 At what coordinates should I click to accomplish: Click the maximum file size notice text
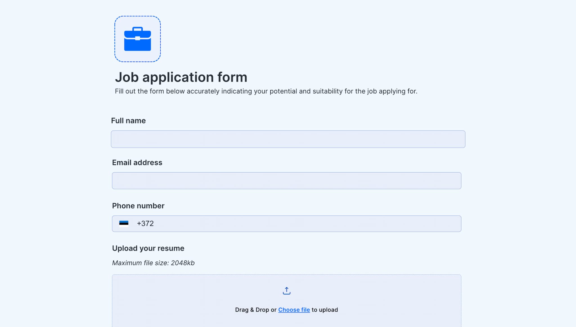[x=154, y=263]
